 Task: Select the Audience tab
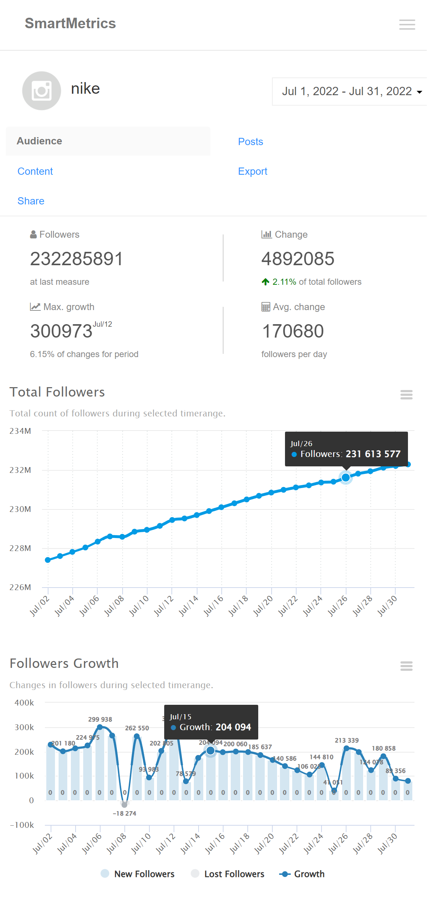click(x=39, y=141)
